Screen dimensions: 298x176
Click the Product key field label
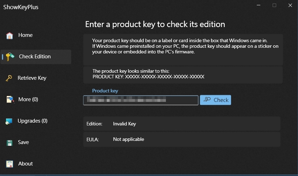105,91
